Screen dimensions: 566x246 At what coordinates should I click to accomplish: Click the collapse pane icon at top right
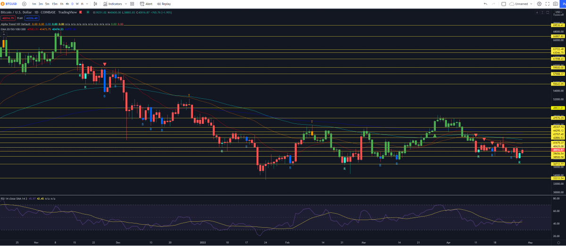point(542,12)
